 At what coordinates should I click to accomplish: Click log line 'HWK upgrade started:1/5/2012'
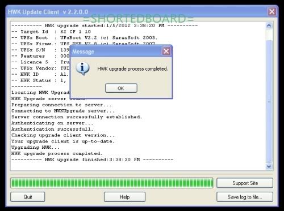coord(105,25)
